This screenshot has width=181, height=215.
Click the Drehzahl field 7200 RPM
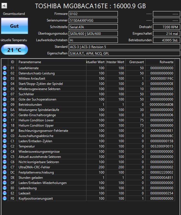point(167,27)
